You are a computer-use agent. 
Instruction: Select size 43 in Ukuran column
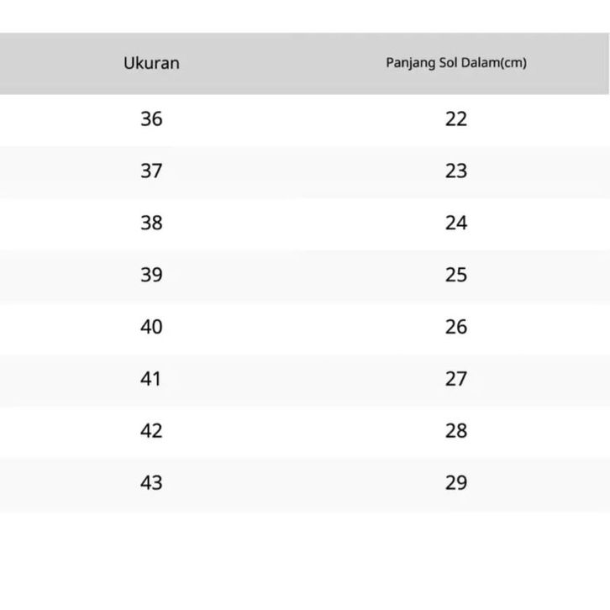[x=151, y=483]
